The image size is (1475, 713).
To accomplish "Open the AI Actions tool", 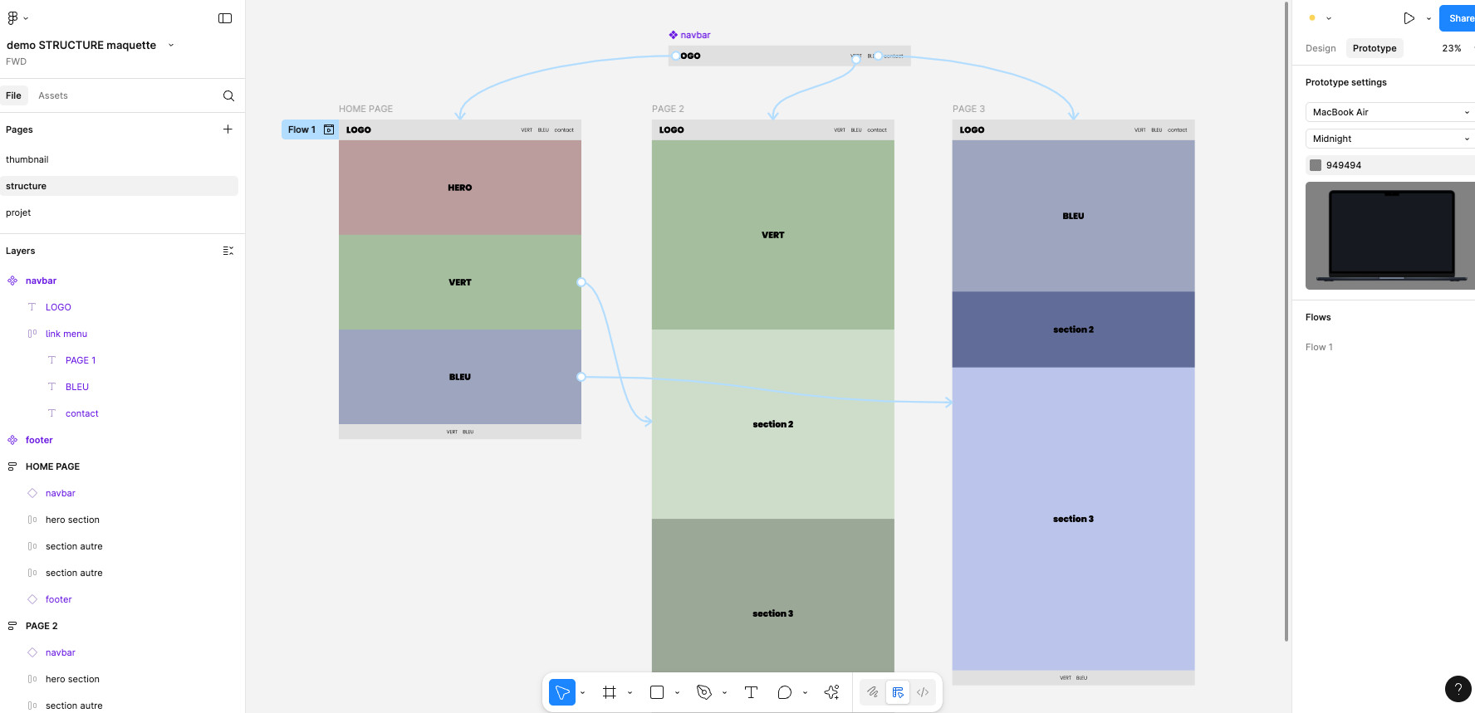I will (x=831, y=692).
